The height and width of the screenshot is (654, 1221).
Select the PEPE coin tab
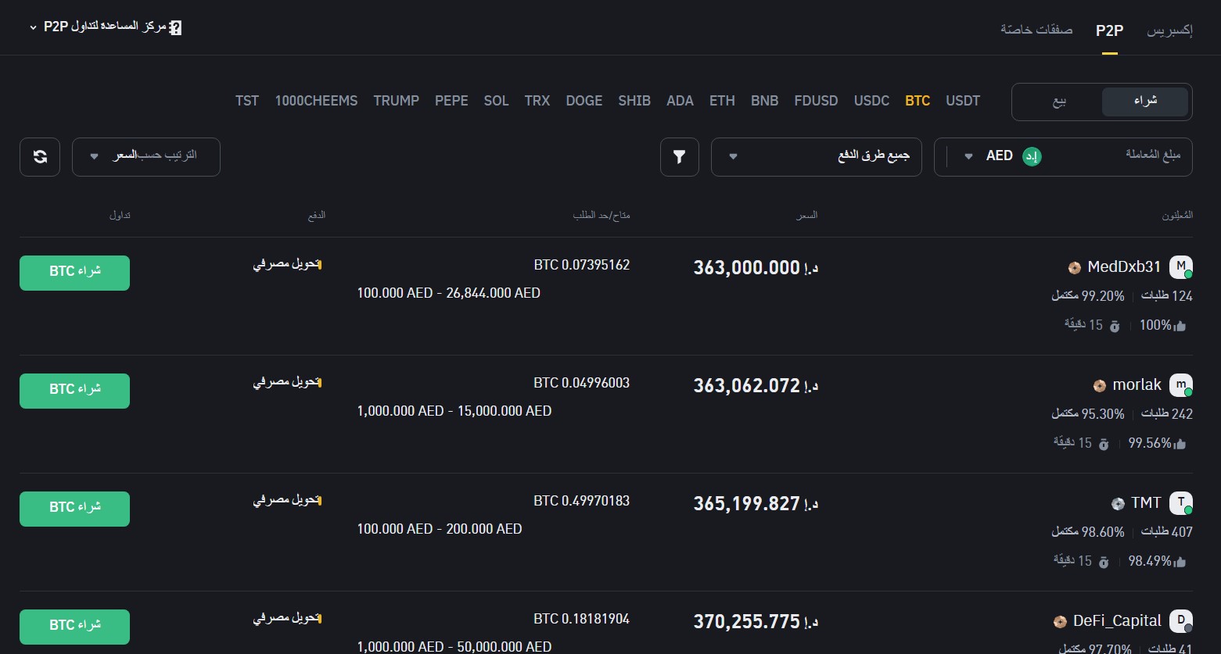pyautogui.click(x=451, y=101)
